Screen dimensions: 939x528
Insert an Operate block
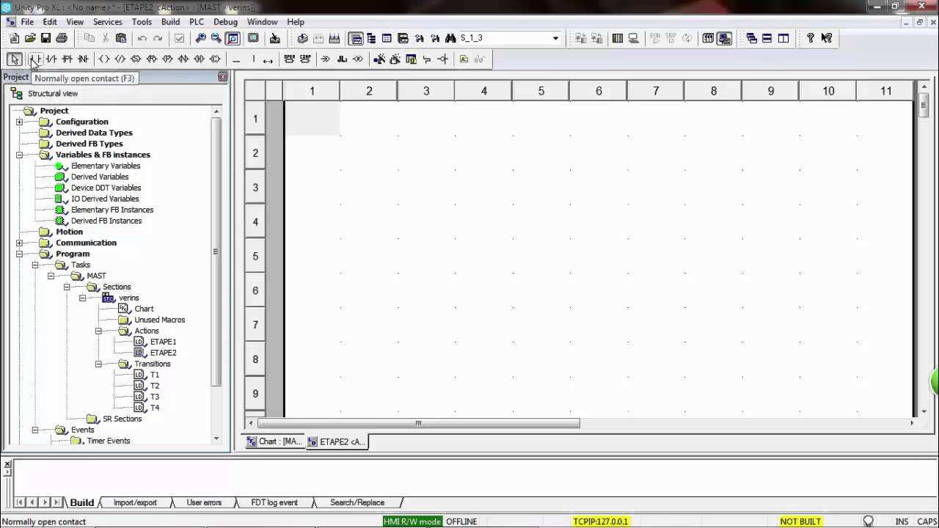(289, 59)
